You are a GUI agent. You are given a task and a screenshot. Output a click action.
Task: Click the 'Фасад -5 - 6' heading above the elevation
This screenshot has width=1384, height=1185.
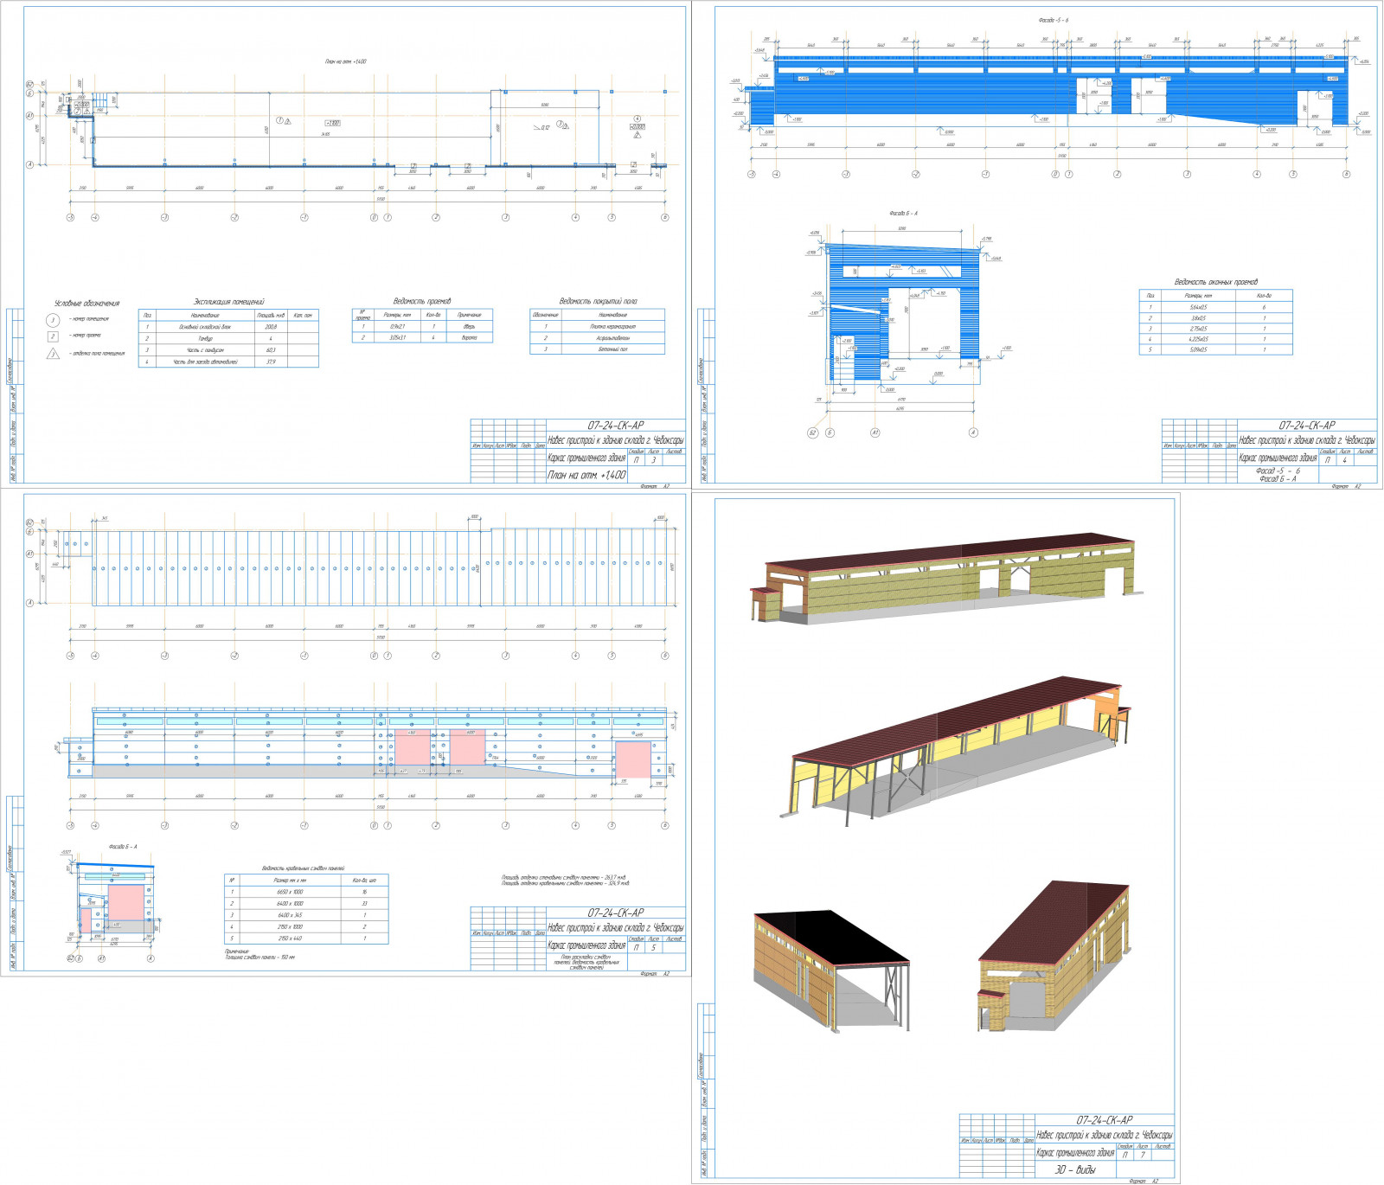pos(1054,20)
